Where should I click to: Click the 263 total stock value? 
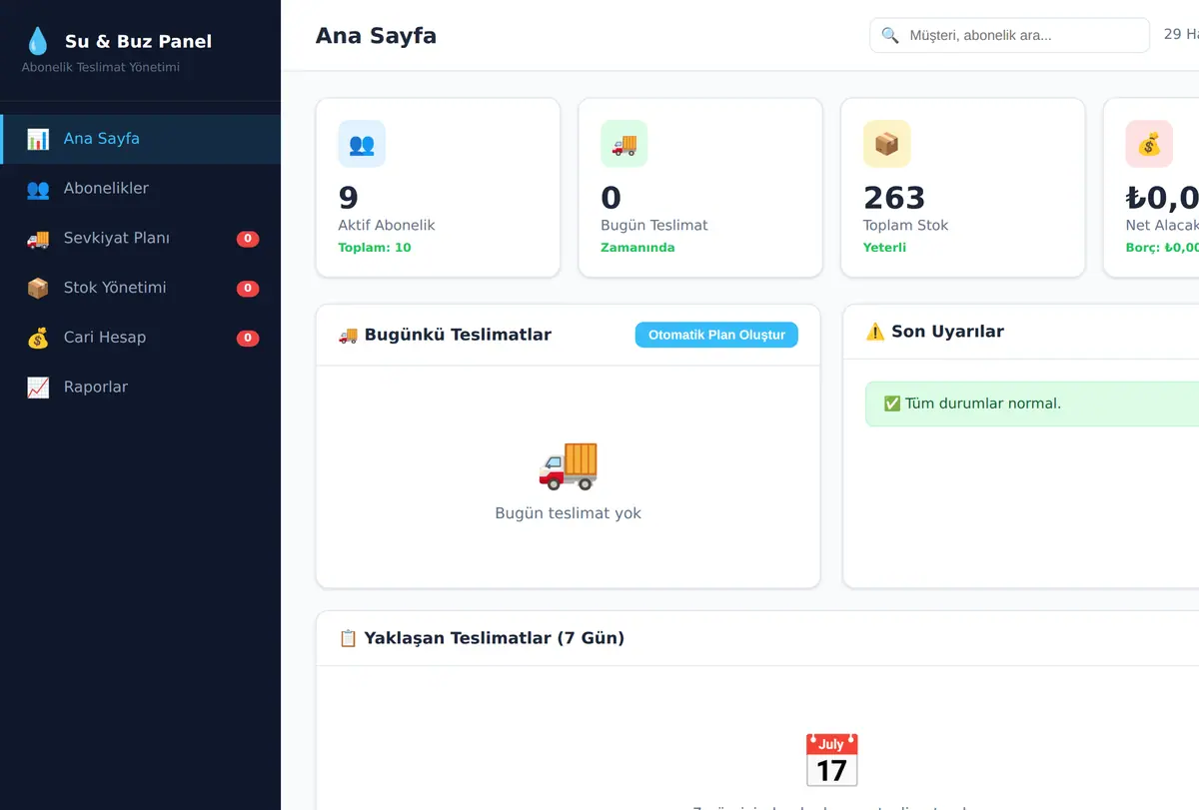[x=894, y=198]
